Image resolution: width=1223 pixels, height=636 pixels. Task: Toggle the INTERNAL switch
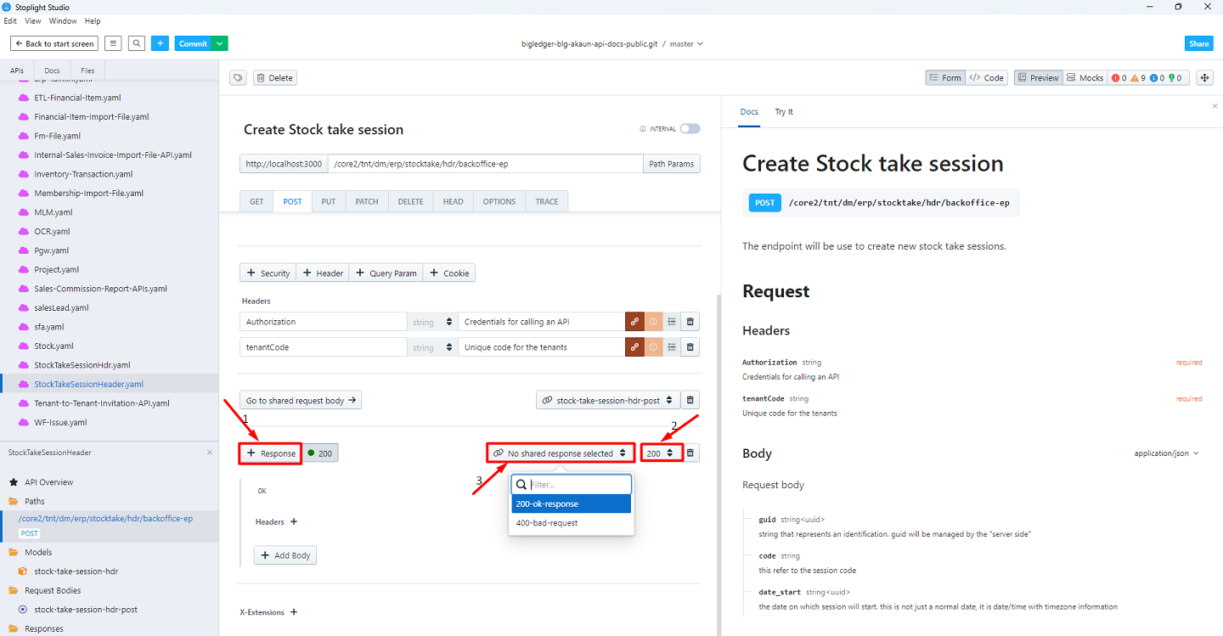coord(690,129)
